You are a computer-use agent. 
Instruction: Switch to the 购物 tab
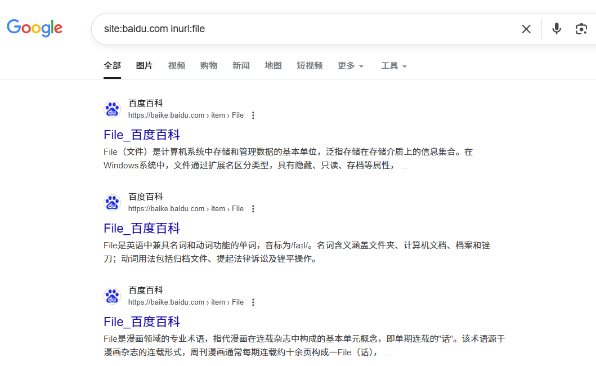209,66
